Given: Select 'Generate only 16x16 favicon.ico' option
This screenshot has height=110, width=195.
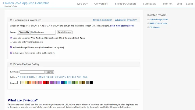Looking at the screenshot, I should tap(11, 42).
